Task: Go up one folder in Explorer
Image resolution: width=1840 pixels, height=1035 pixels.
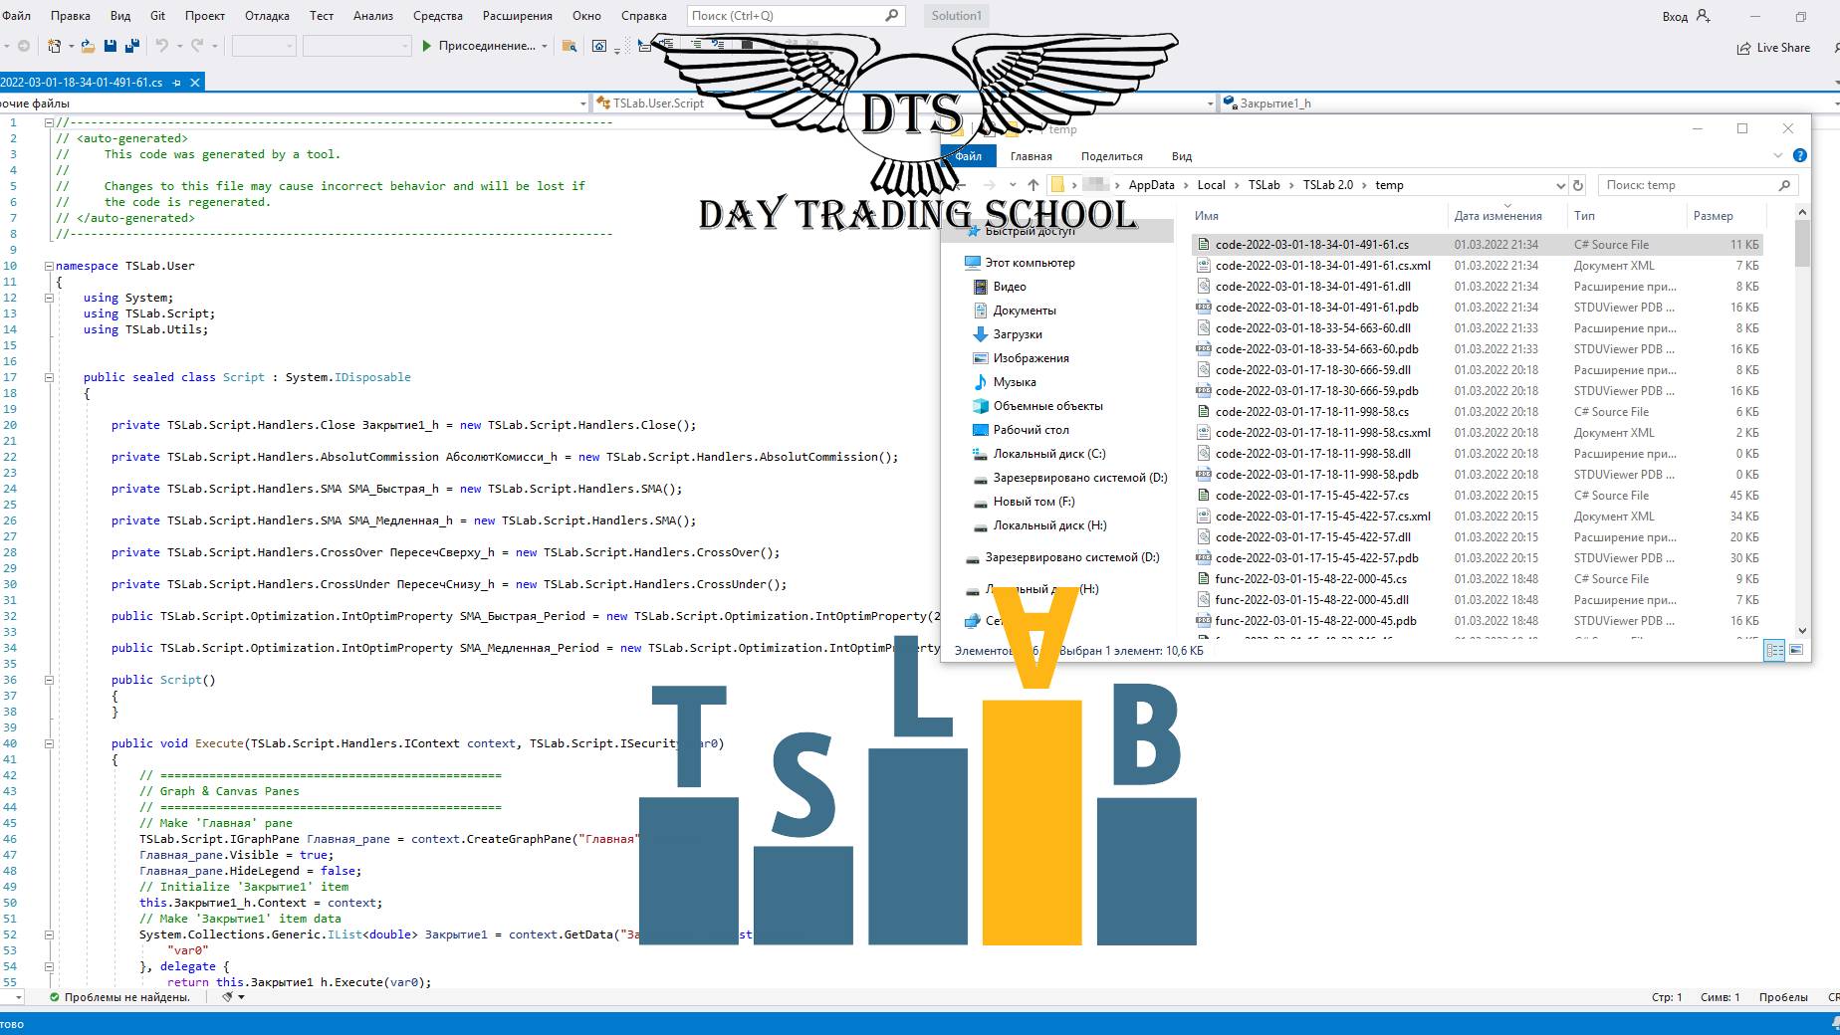Action: [1034, 185]
